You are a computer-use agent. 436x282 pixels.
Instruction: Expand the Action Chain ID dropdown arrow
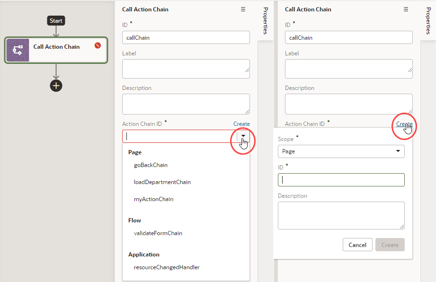click(x=243, y=136)
